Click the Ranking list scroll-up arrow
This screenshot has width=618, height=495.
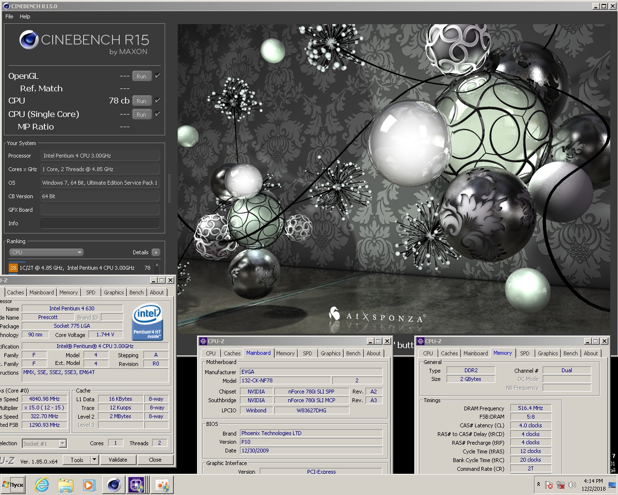pos(157,265)
